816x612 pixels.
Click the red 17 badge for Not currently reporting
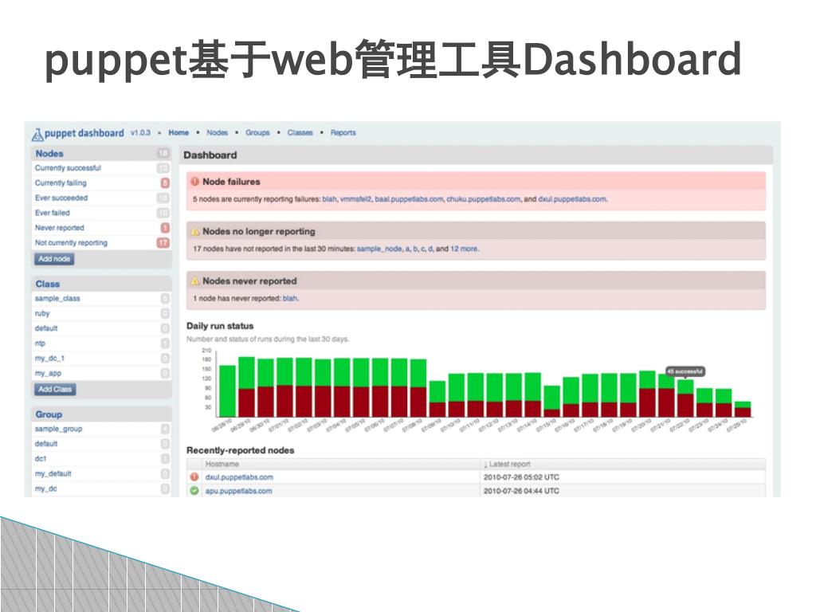163,242
